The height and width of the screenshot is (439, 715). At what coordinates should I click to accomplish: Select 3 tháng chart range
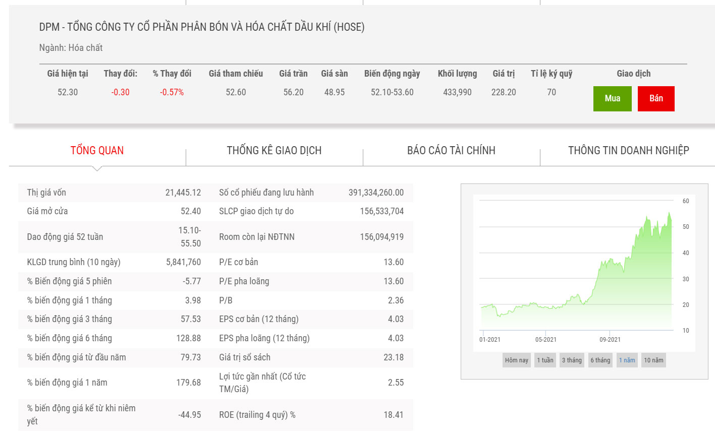click(572, 360)
